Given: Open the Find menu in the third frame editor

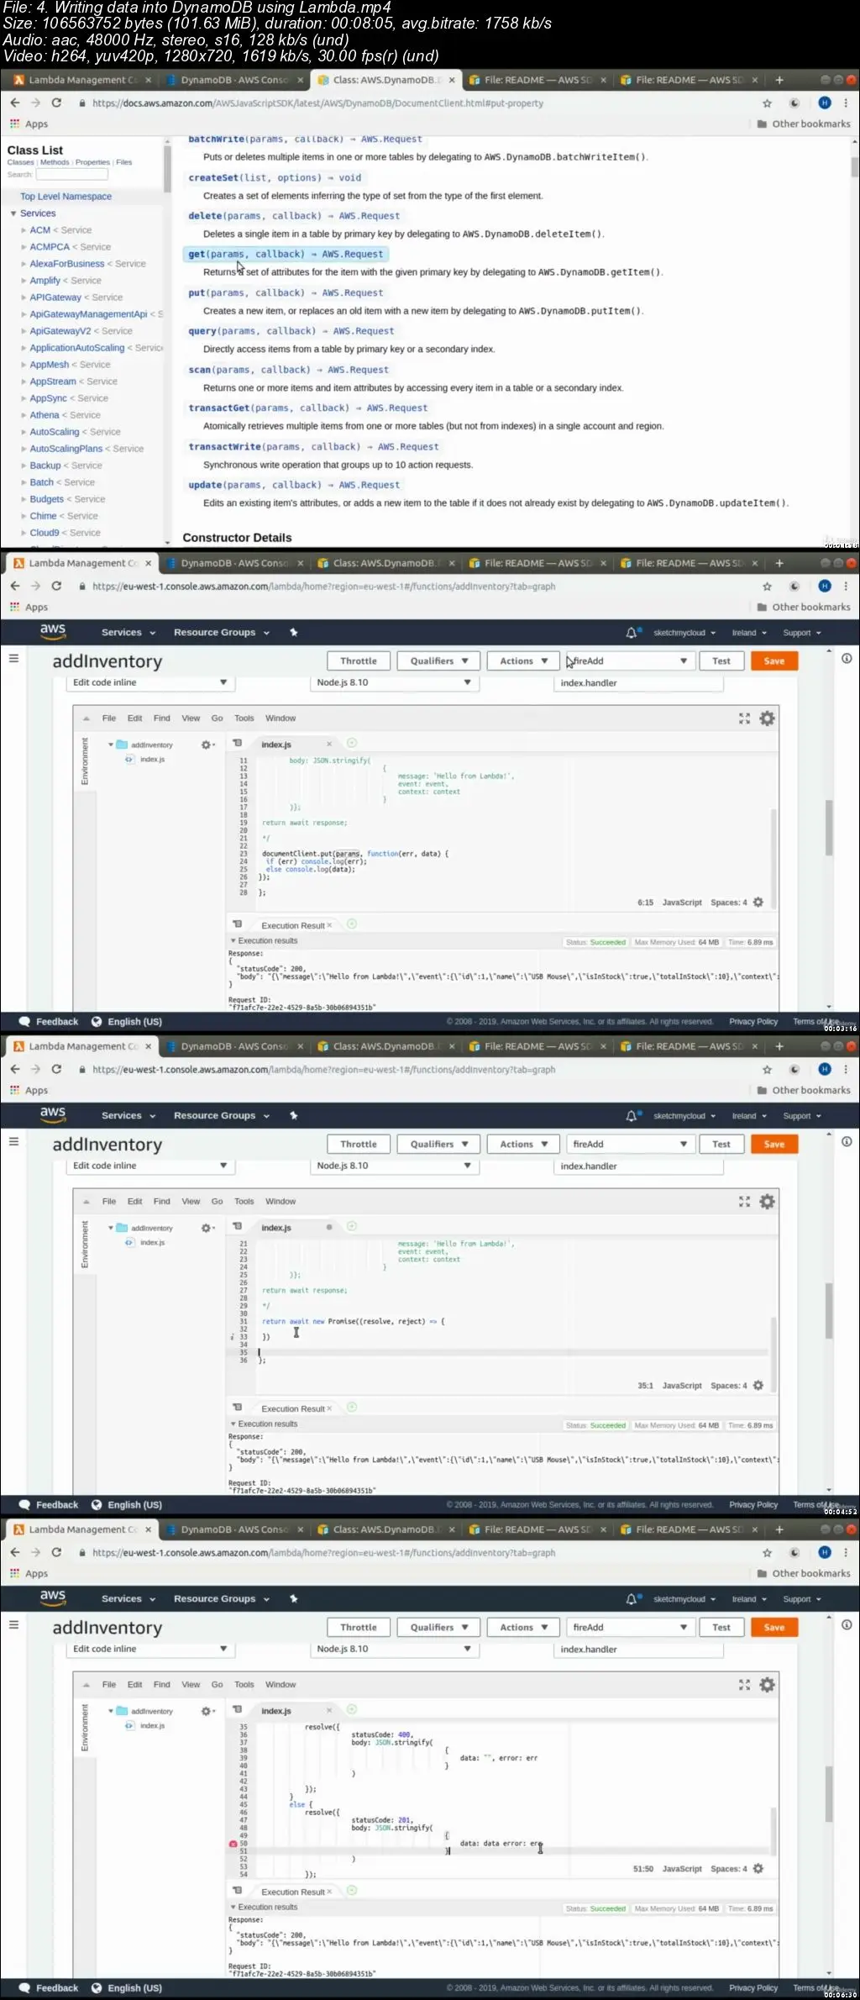Looking at the screenshot, I should (x=162, y=1202).
